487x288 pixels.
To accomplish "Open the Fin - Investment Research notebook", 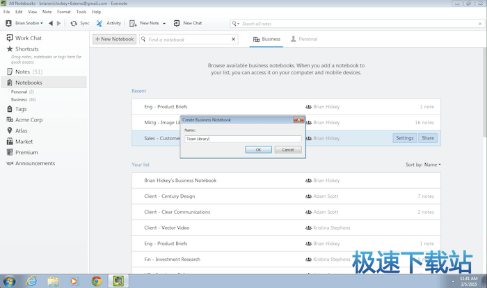I will tap(286, 260).
